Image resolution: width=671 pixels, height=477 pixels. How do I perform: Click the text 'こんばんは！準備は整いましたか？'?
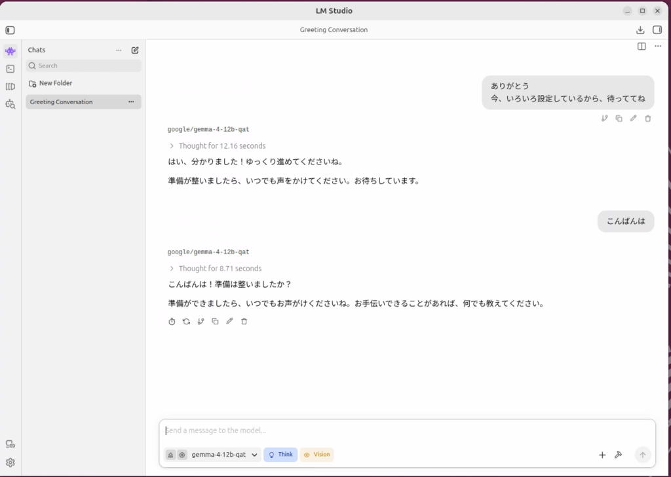(230, 284)
